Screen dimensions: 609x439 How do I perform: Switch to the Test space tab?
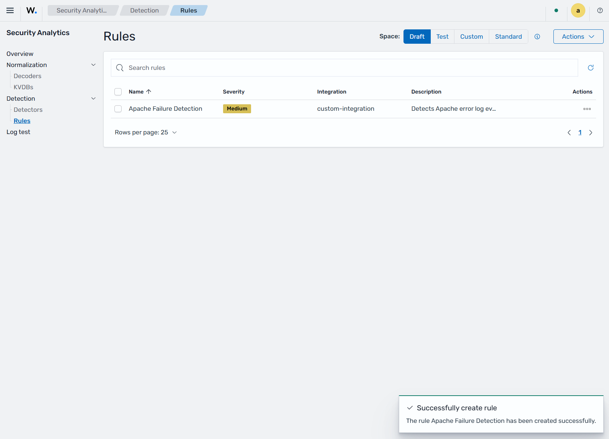click(x=442, y=37)
